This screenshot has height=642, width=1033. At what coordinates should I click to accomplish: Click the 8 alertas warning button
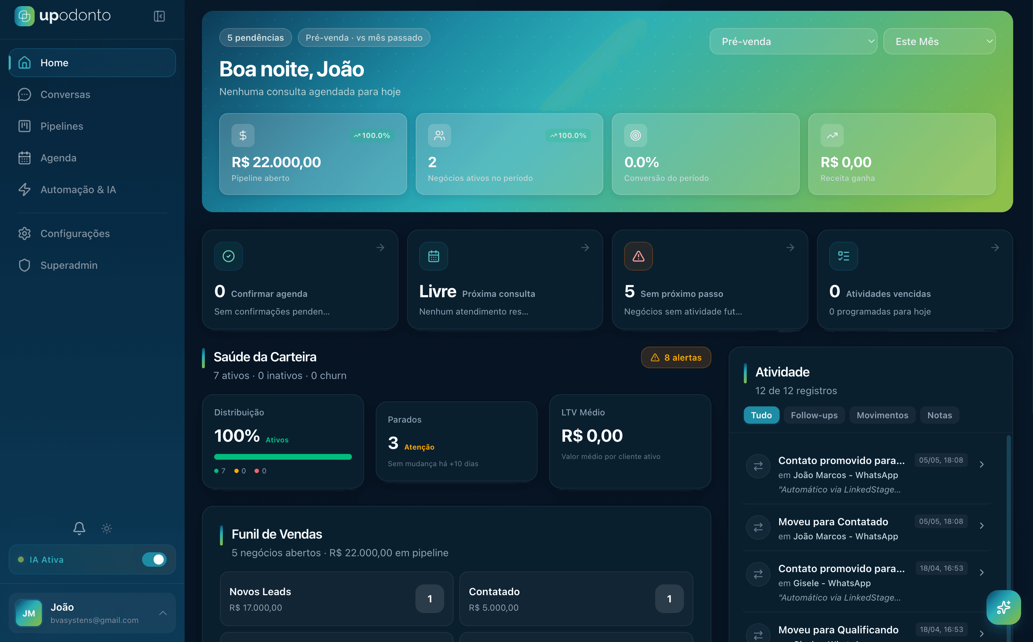coord(676,357)
